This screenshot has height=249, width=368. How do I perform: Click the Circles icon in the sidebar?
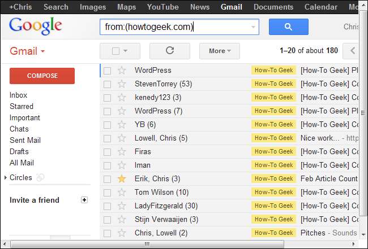point(40,177)
